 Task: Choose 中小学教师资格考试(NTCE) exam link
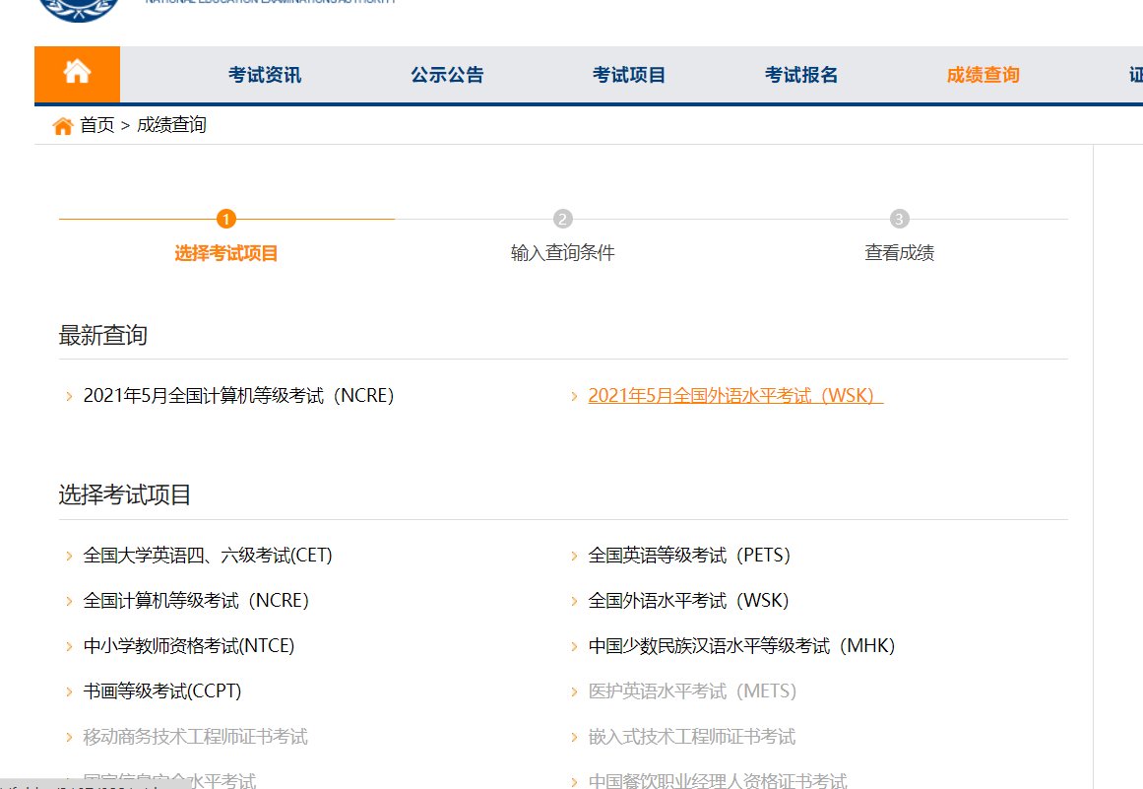189,646
